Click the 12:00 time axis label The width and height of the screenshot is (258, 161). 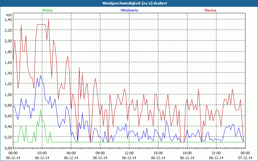(x=129, y=153)
